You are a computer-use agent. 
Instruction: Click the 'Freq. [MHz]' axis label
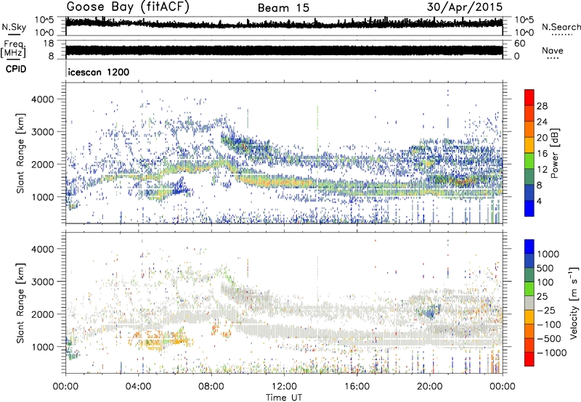coord(13,49)
